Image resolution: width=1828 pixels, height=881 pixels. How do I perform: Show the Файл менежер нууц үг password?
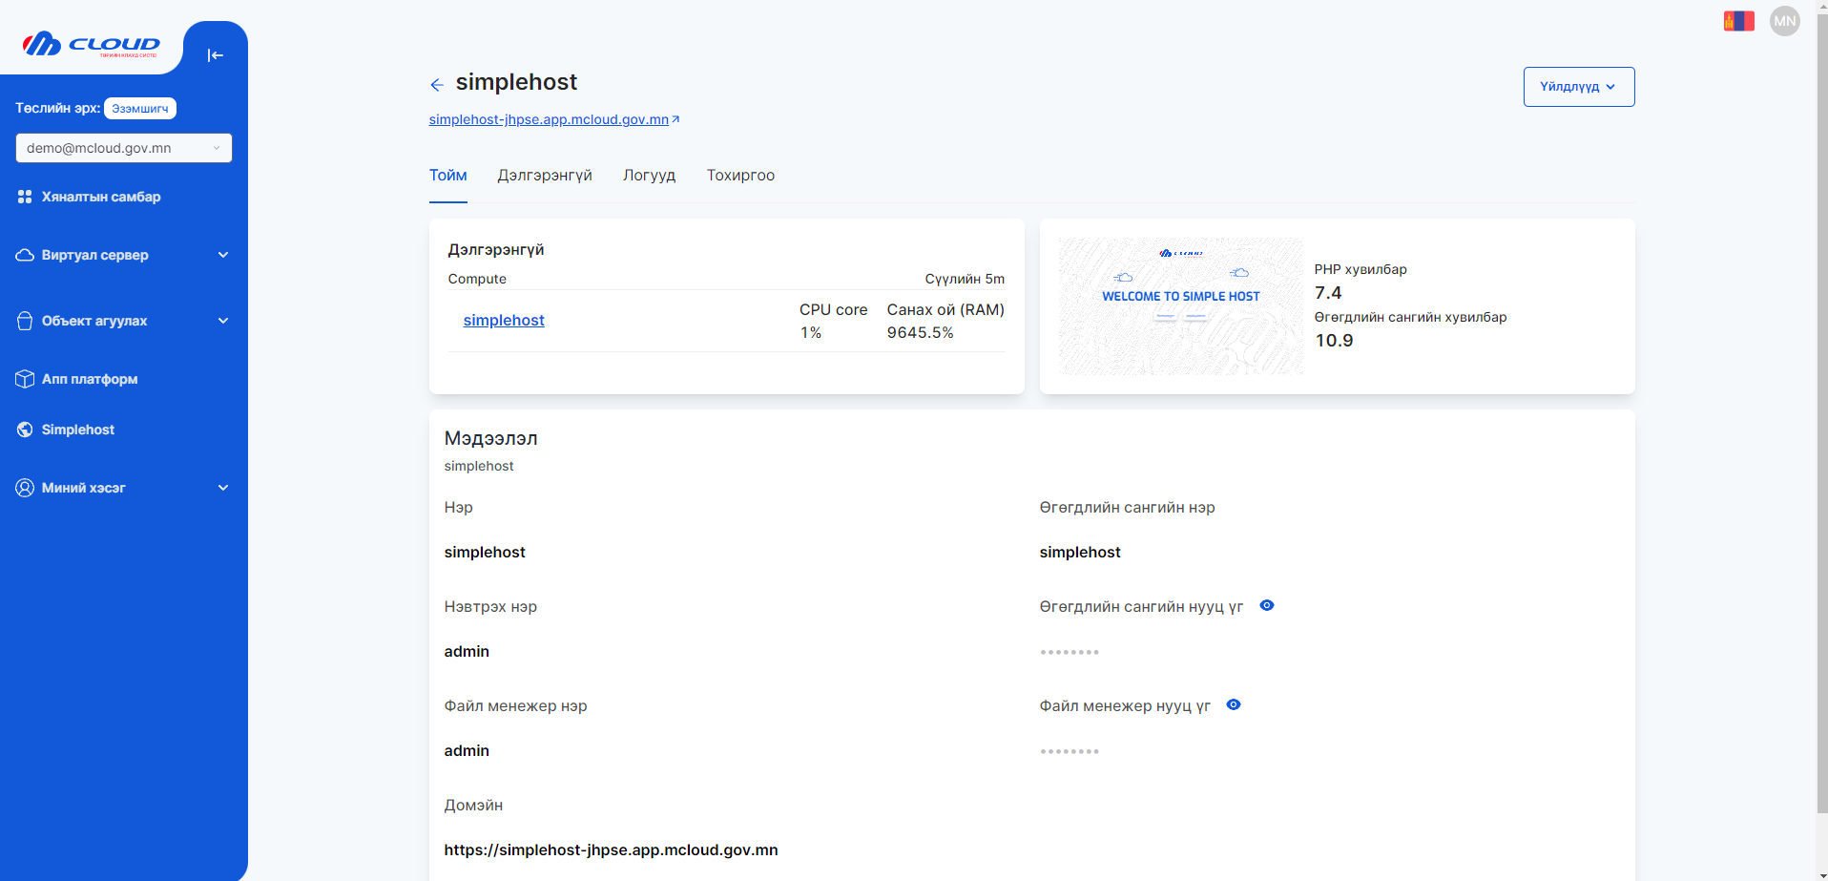1233,704
